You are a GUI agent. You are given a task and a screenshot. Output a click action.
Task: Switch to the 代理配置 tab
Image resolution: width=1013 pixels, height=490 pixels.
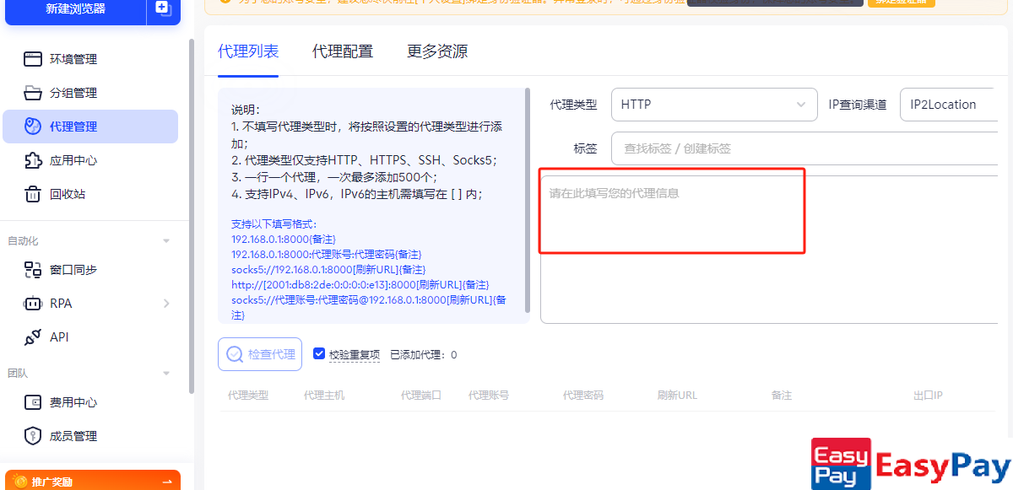coord(342,51)
